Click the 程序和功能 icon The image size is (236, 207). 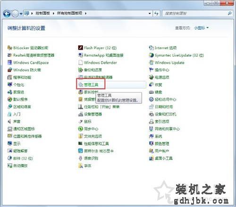click(10, 77)
